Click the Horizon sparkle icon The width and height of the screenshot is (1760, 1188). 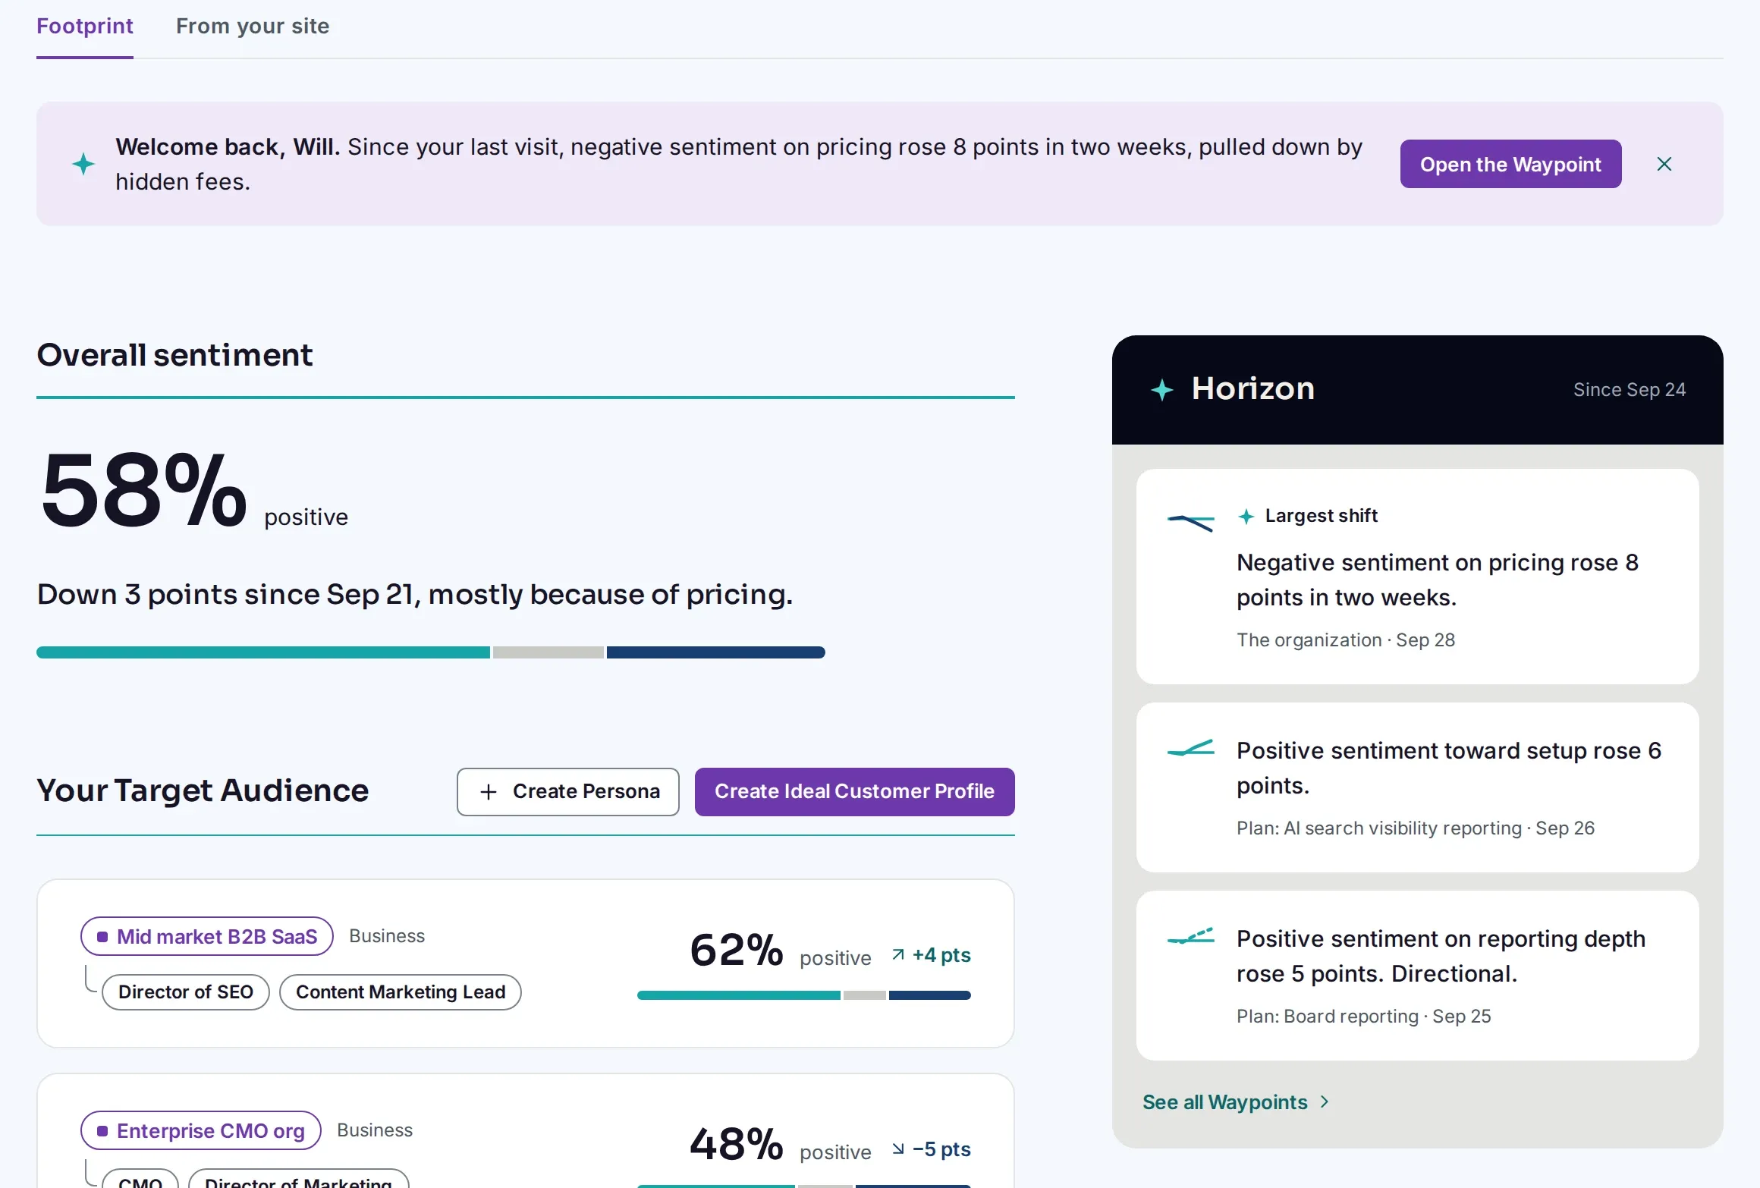point(1161,390)
